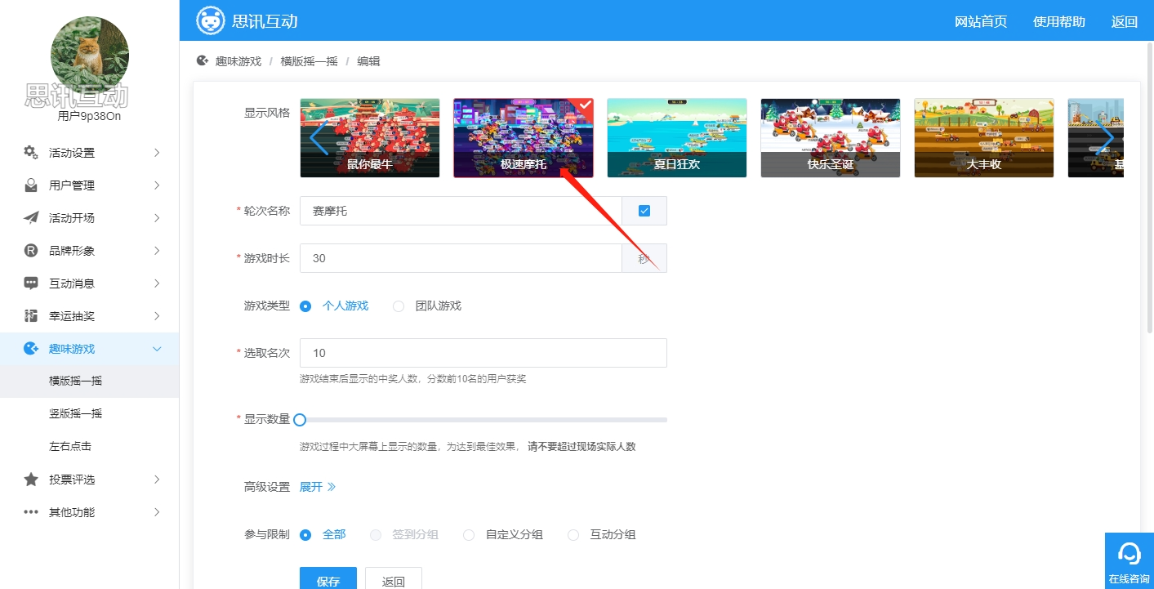
Task: Expand the 用户管理 menu chevron
Action: click(157, 185)
